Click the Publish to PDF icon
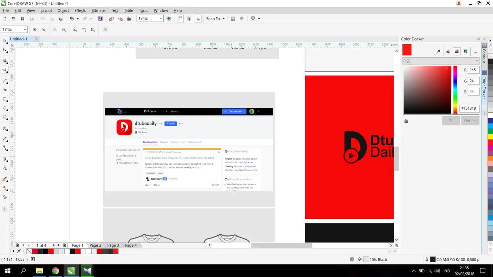Viewport: 493px width, 277px height. pos(129,18)
